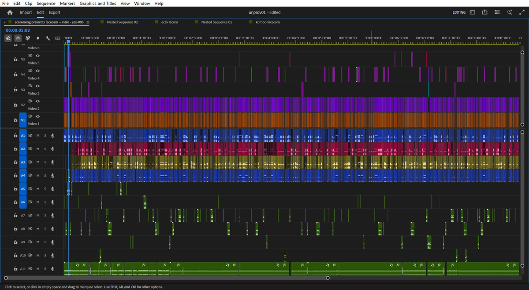
Task: Toggle sync lock on track A3
Action: click(x=30, y=162)
